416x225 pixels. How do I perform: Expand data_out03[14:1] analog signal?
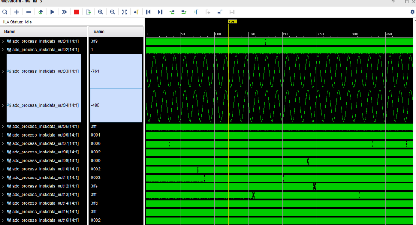tap(3, 71)
